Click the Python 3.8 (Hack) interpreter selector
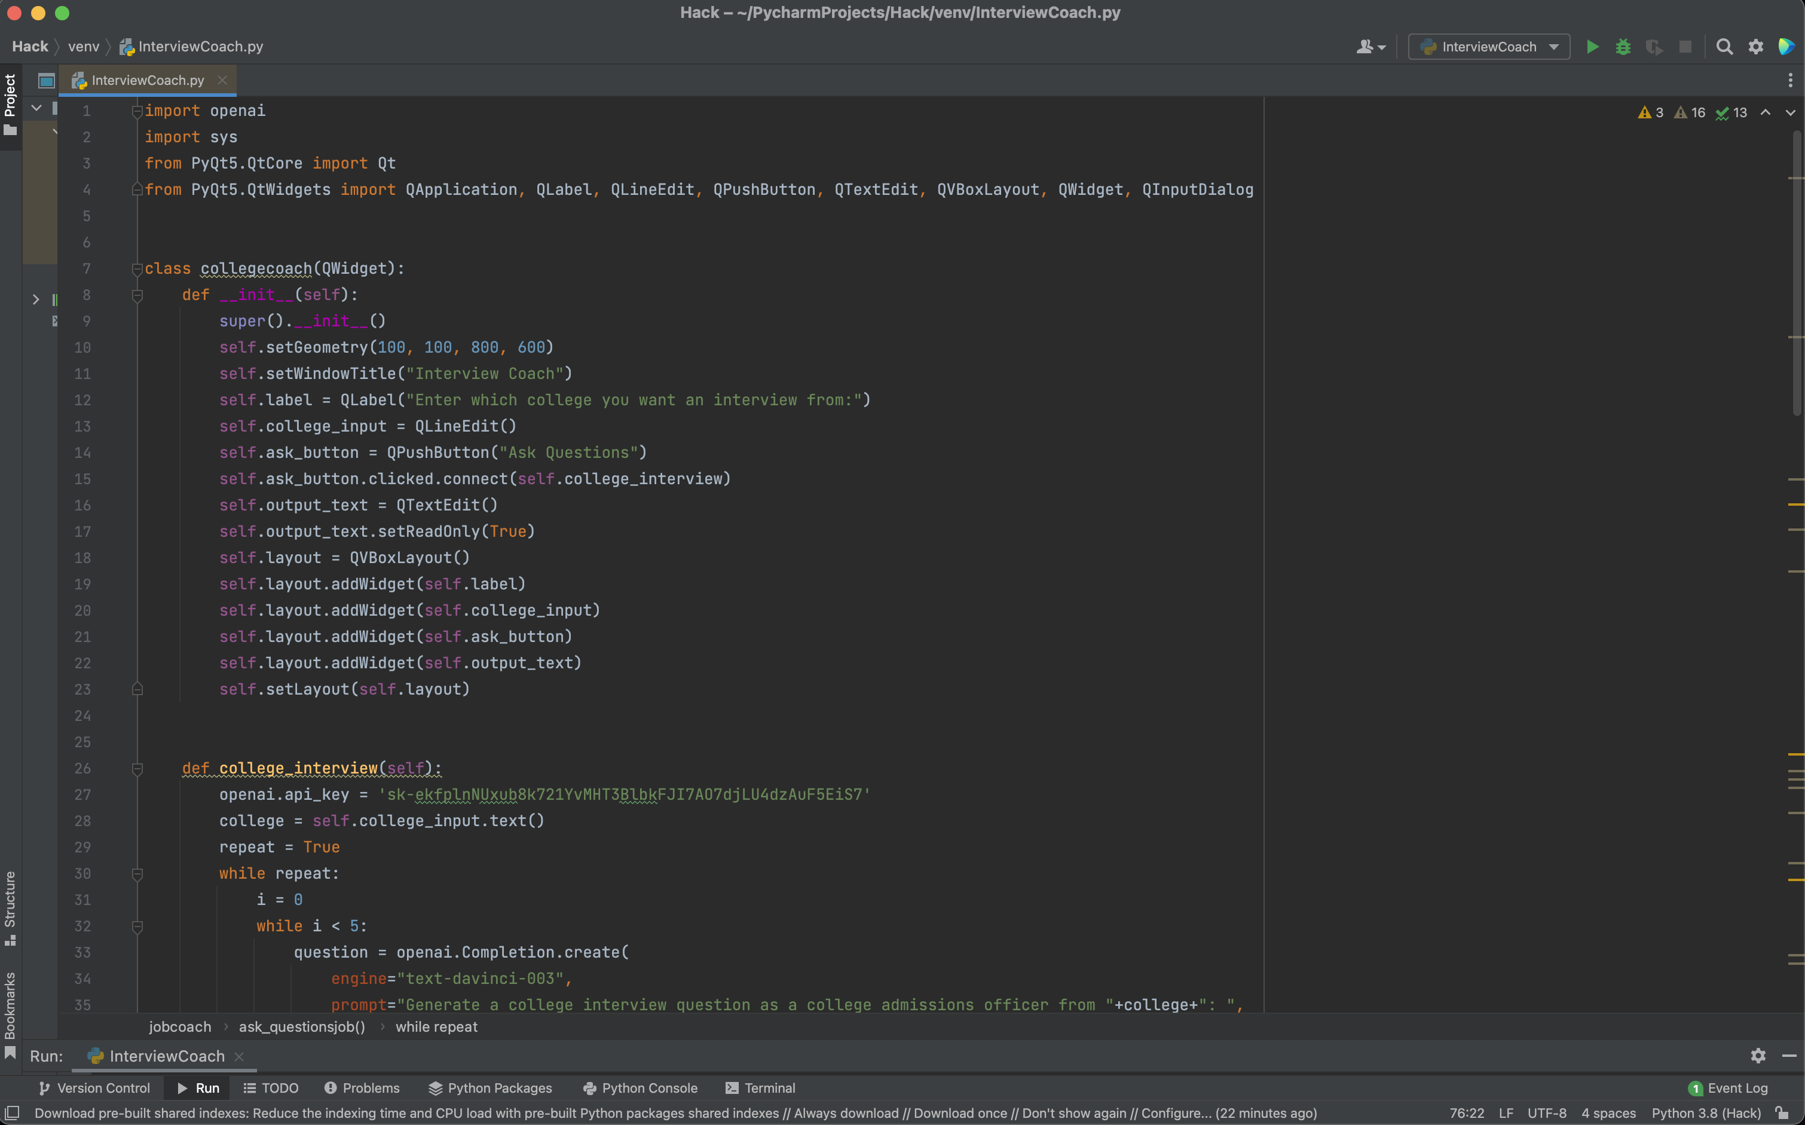The width and height of the screenshot is (1805, 1125). click(x=1705, y=1113)
